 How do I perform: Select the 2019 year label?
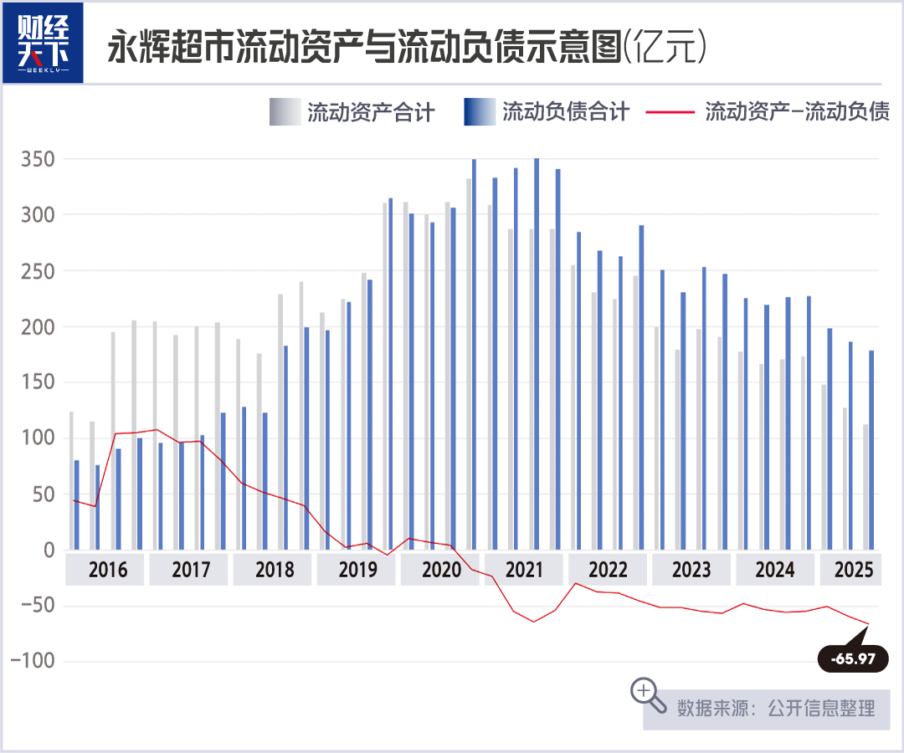tap(357, 570)
